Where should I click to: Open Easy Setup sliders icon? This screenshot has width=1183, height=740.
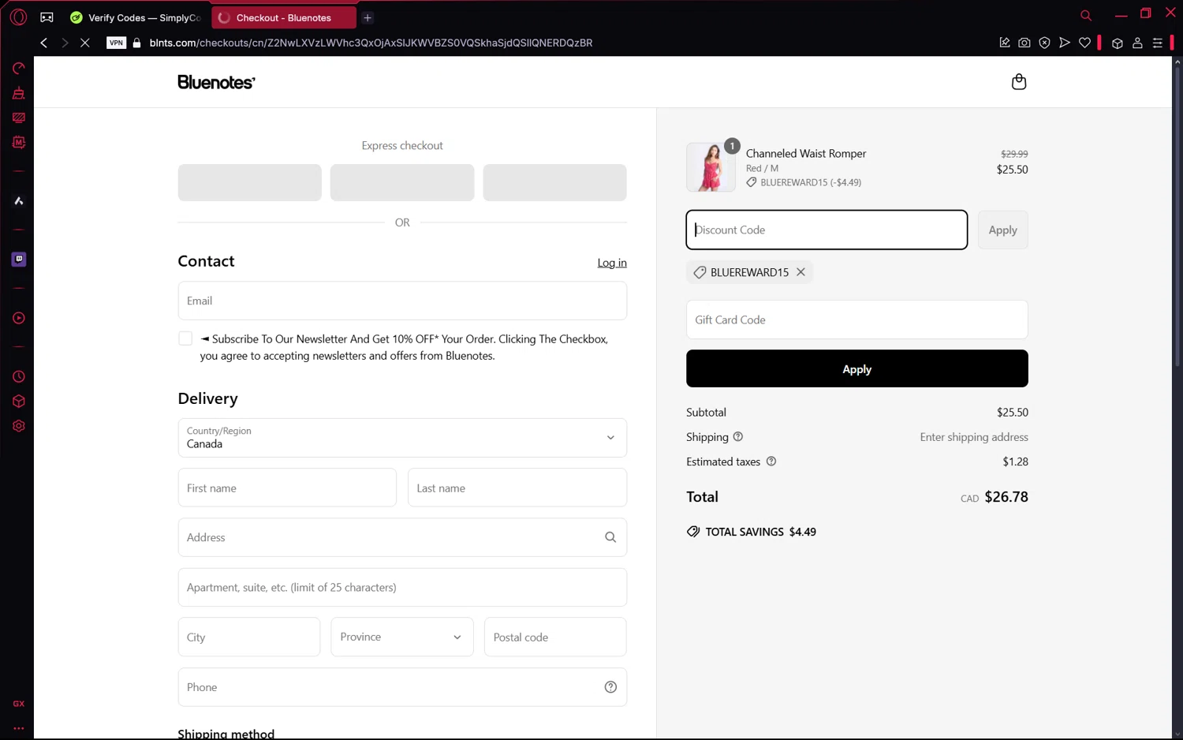(x=1158, y=43)
